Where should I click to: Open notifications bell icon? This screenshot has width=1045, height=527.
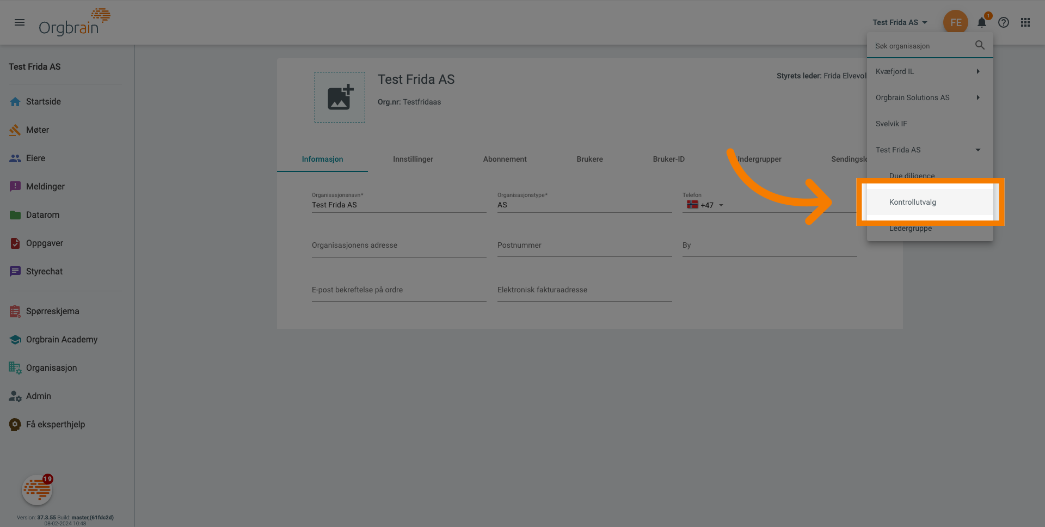tap(982, 22)
